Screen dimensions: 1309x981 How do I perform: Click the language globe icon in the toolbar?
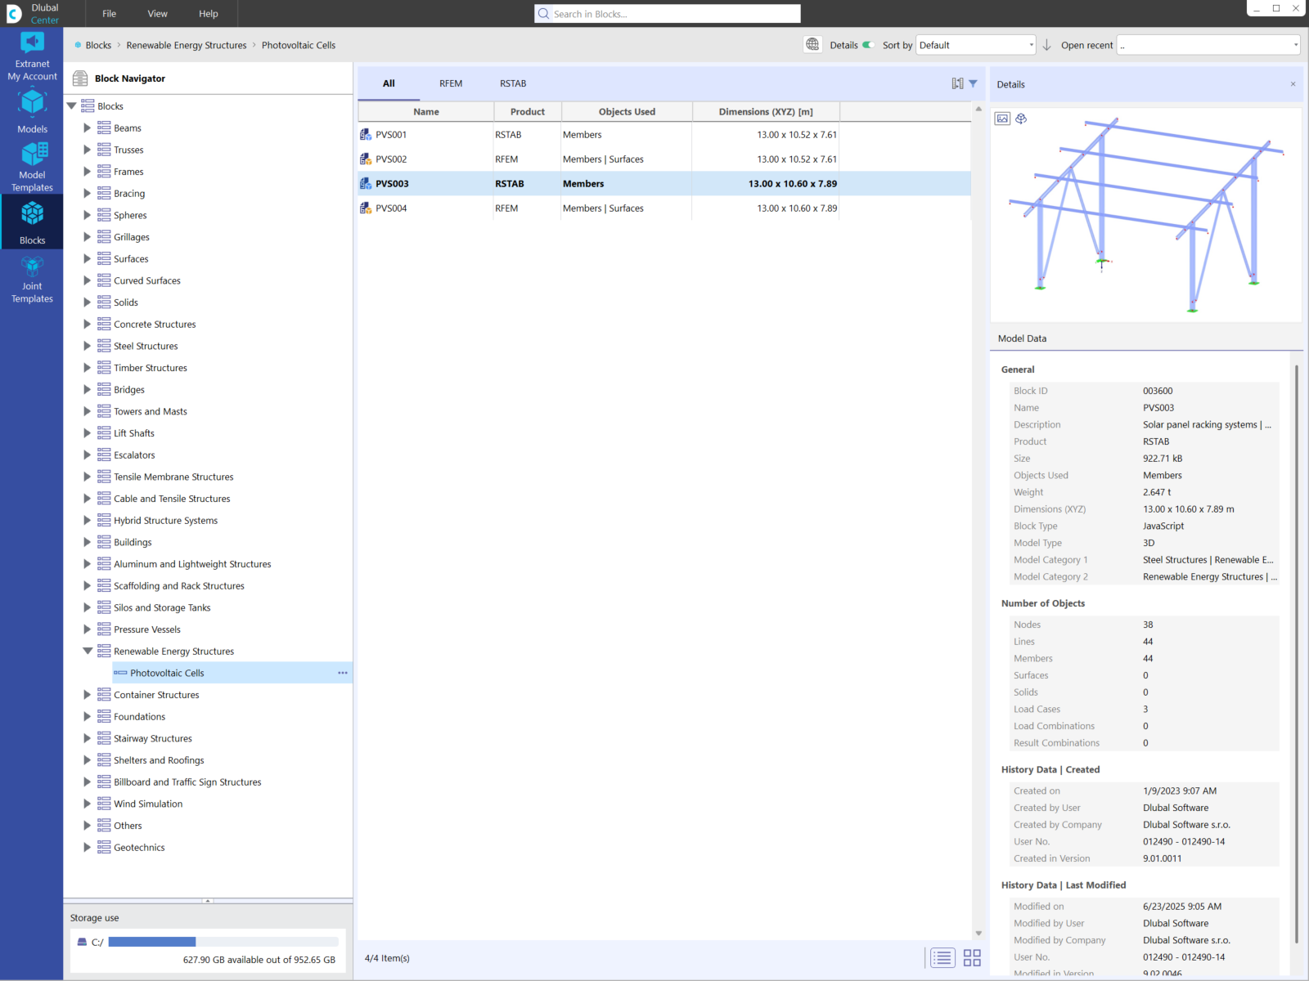coord(812,45)
